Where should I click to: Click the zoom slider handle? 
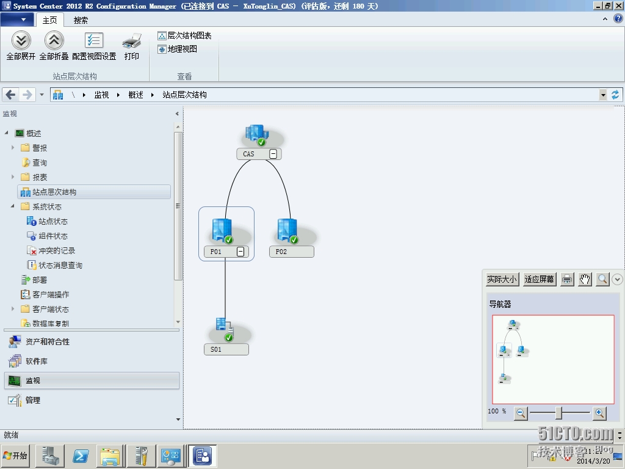click(x=559, y=413)
